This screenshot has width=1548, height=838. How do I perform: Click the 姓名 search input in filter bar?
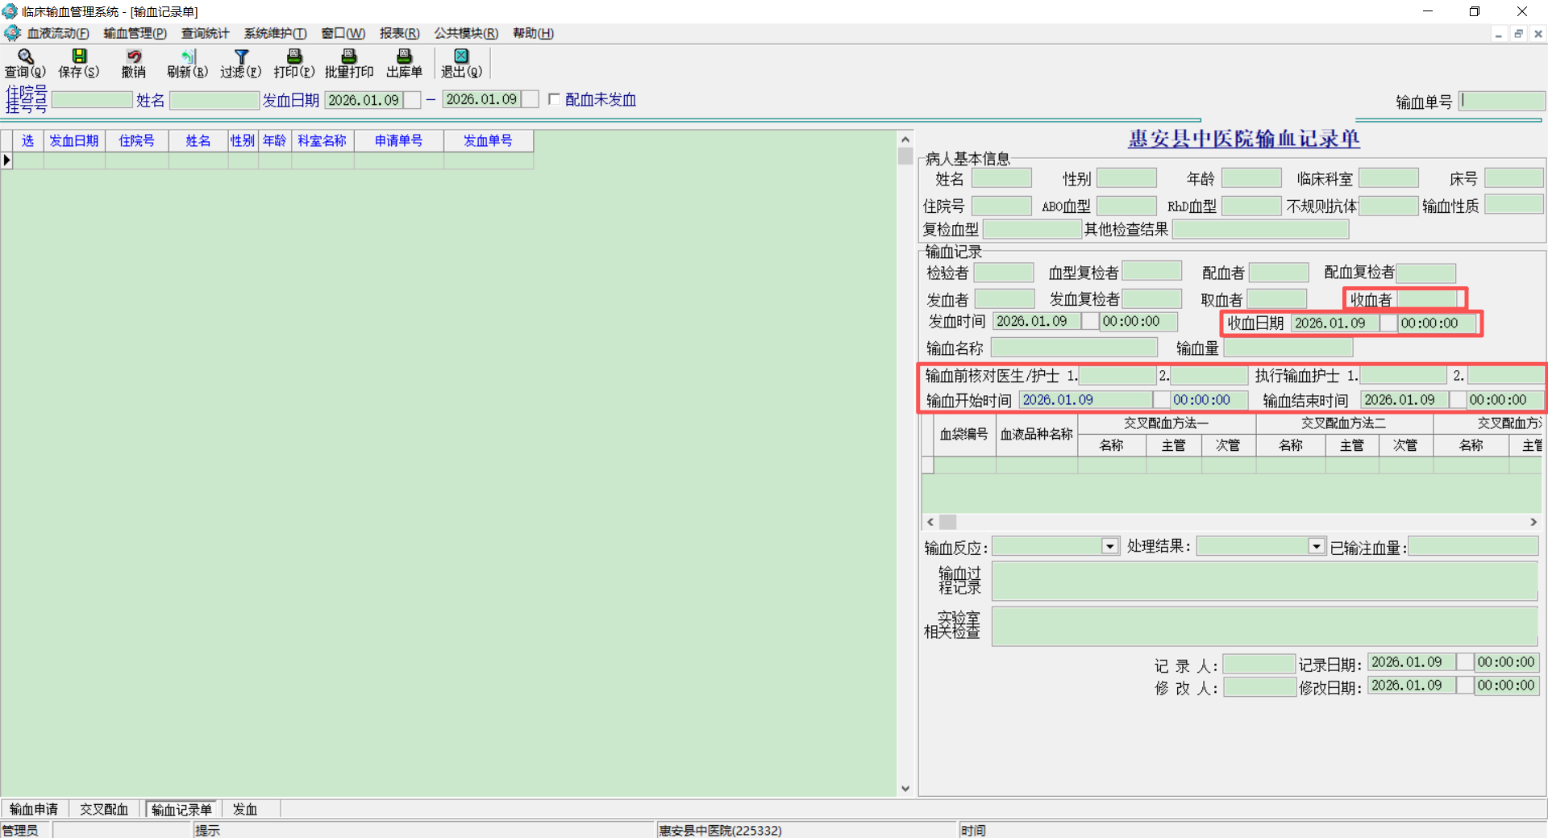coord(214,100)
